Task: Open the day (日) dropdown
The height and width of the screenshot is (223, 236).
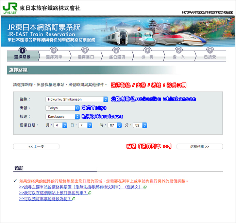Action: click(85, 125)
